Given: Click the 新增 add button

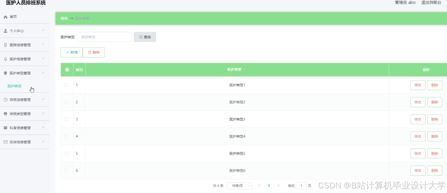Looking at the screenshot, I should [72, 52].
